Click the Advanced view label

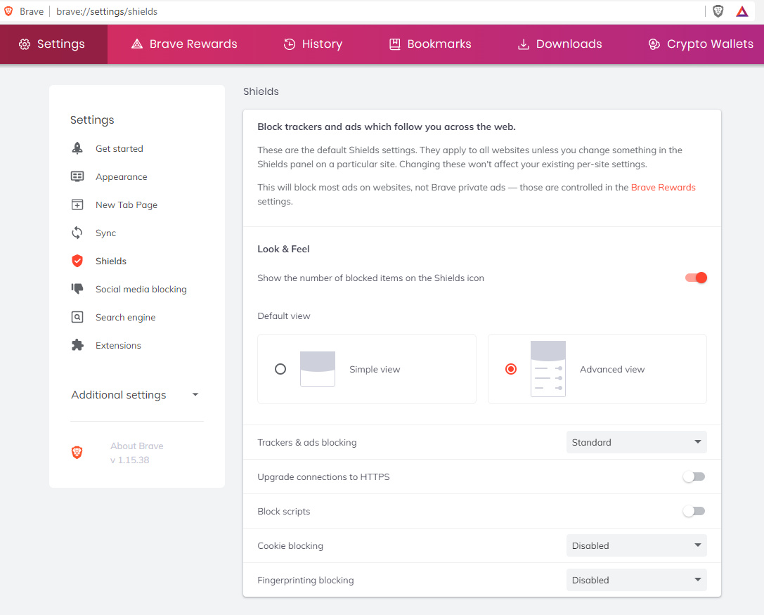pyautogui.click(x=612, y=370)
